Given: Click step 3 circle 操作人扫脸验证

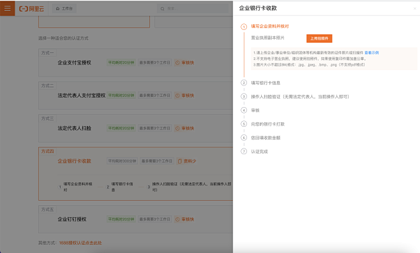Looking at the screenshot, I should (244, 96).
